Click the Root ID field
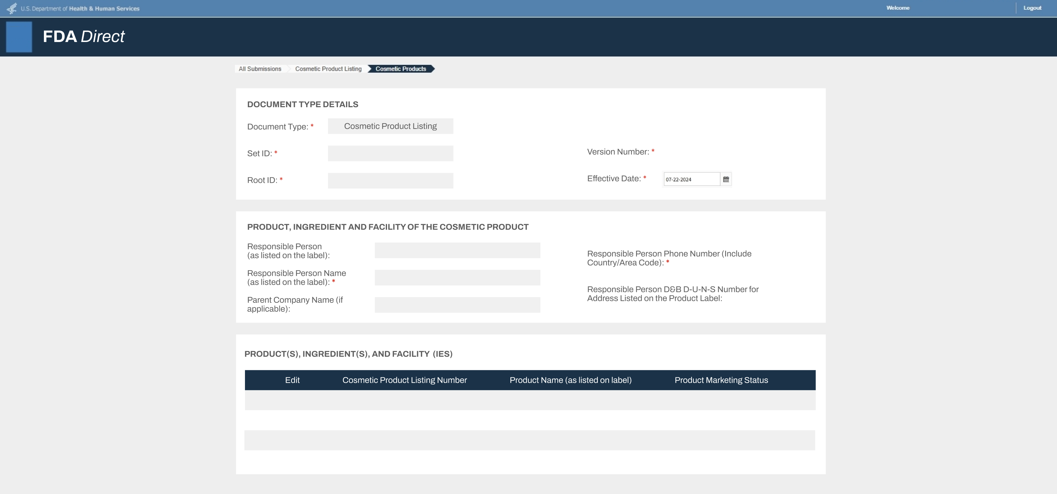 [x=390, y=180]
